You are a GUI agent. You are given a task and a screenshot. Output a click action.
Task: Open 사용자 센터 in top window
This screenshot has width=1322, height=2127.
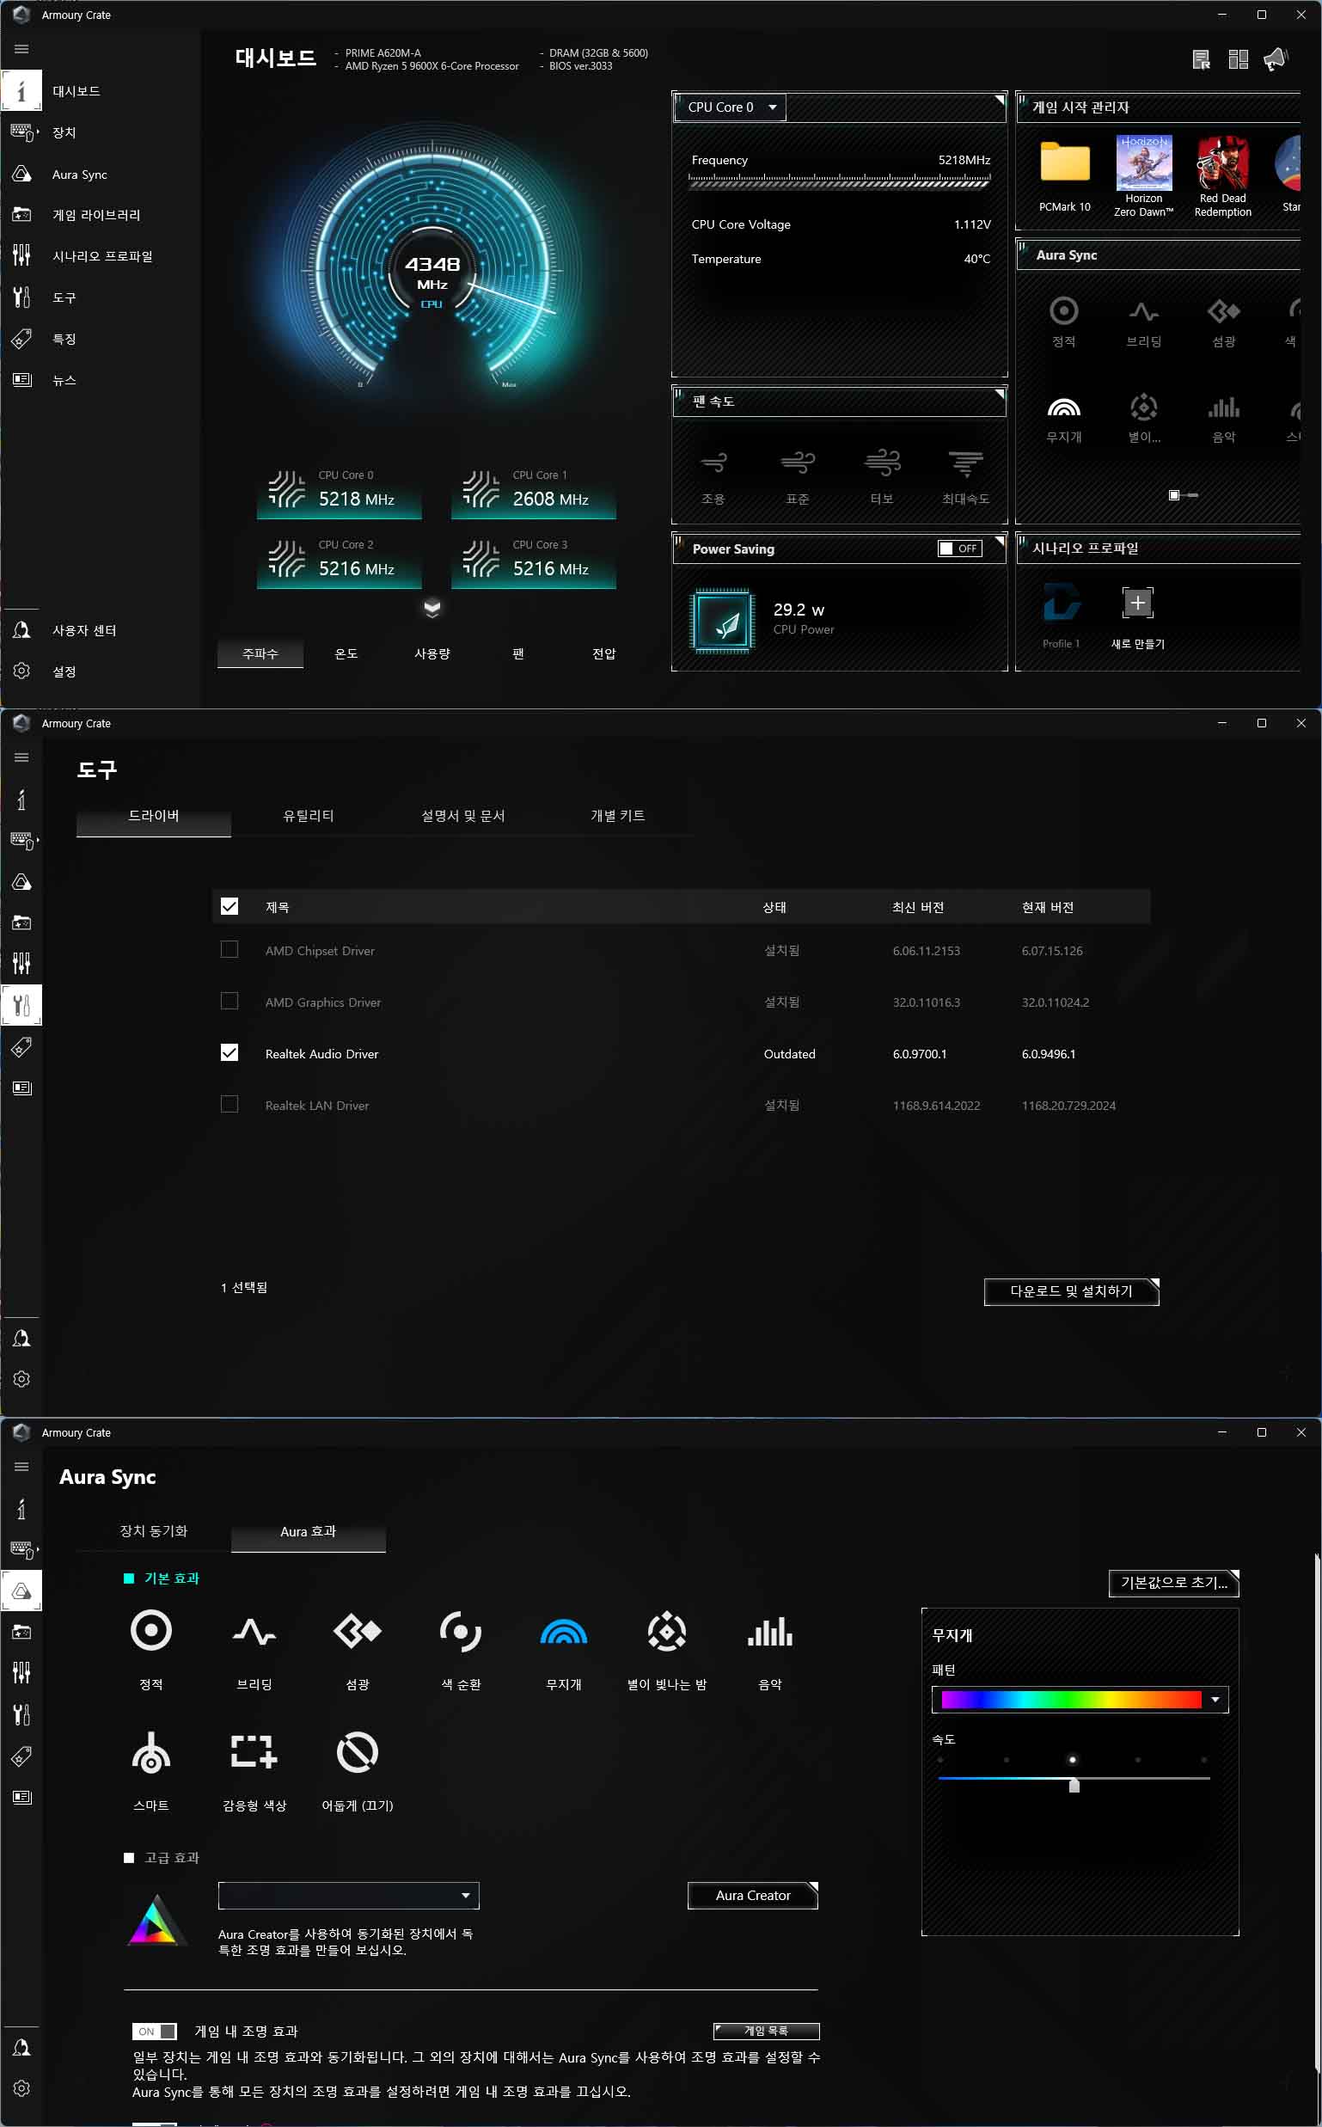pyautogui.click(x=83, y=630)
